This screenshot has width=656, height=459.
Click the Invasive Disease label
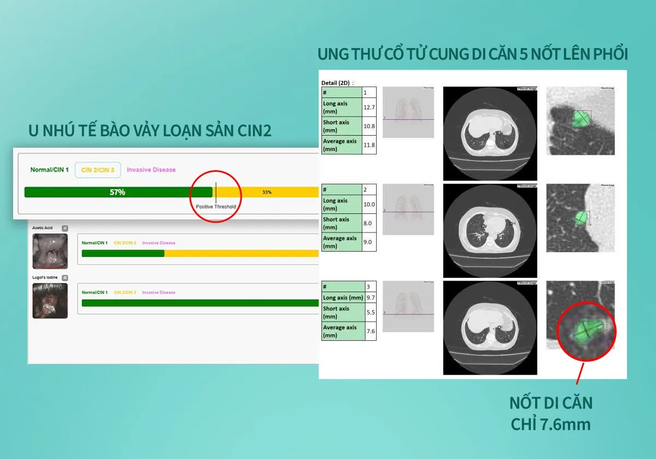point(151,170)
